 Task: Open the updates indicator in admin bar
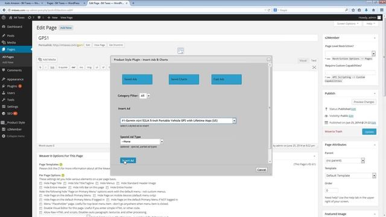(31, 17)
